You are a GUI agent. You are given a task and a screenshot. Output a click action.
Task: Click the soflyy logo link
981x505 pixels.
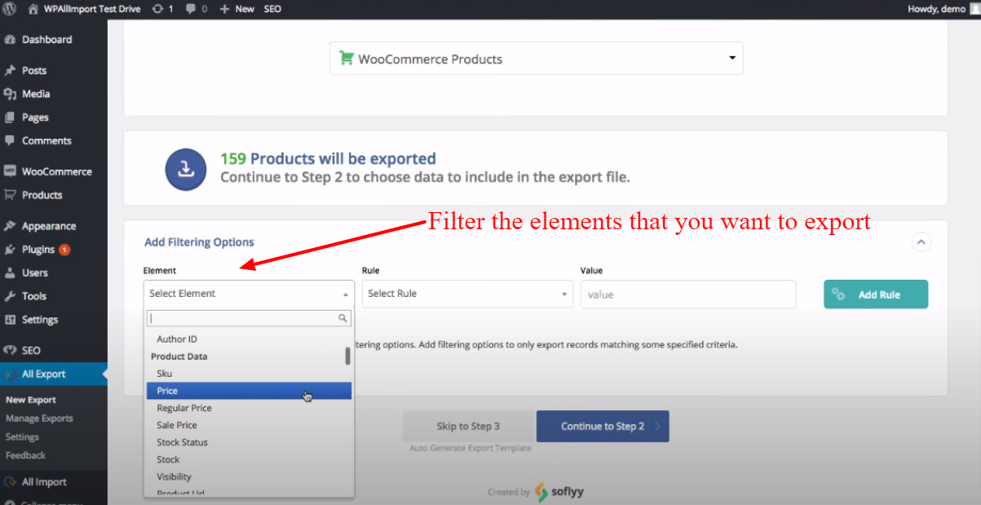[559, 492]
